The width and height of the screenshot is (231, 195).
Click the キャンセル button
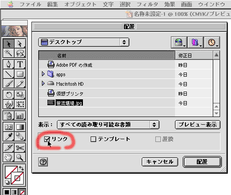click(x=160, y=162)
